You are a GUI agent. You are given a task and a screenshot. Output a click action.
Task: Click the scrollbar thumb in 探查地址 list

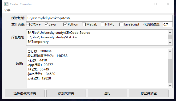tap(170, 37)
